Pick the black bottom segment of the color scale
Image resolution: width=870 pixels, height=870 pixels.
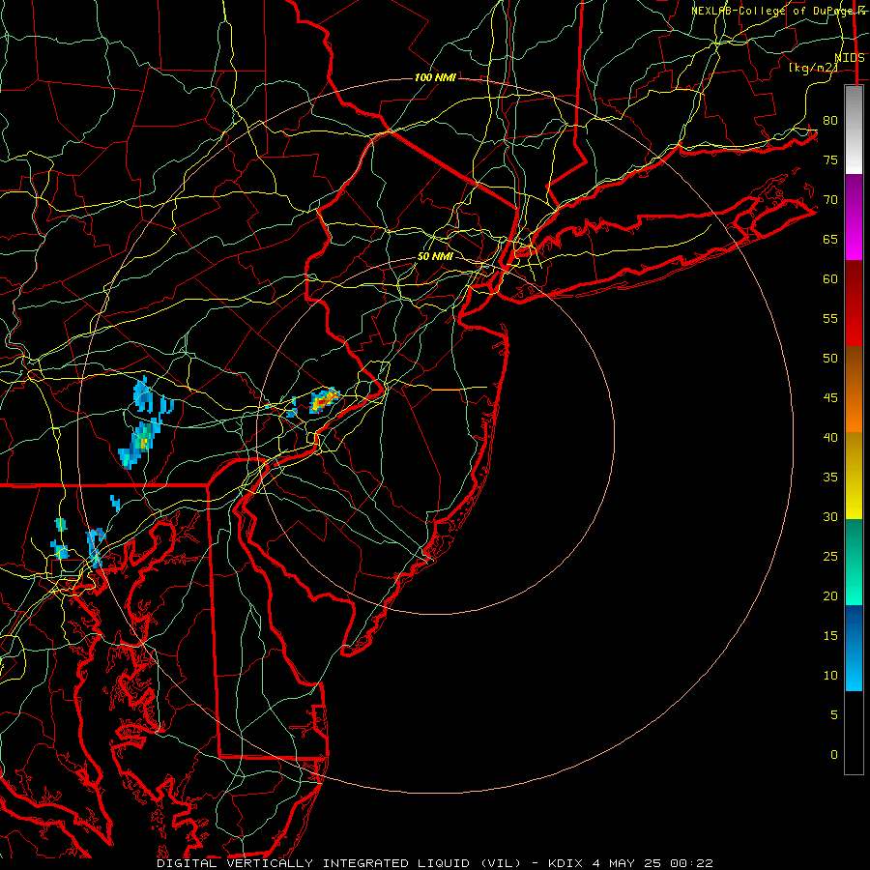854,733
